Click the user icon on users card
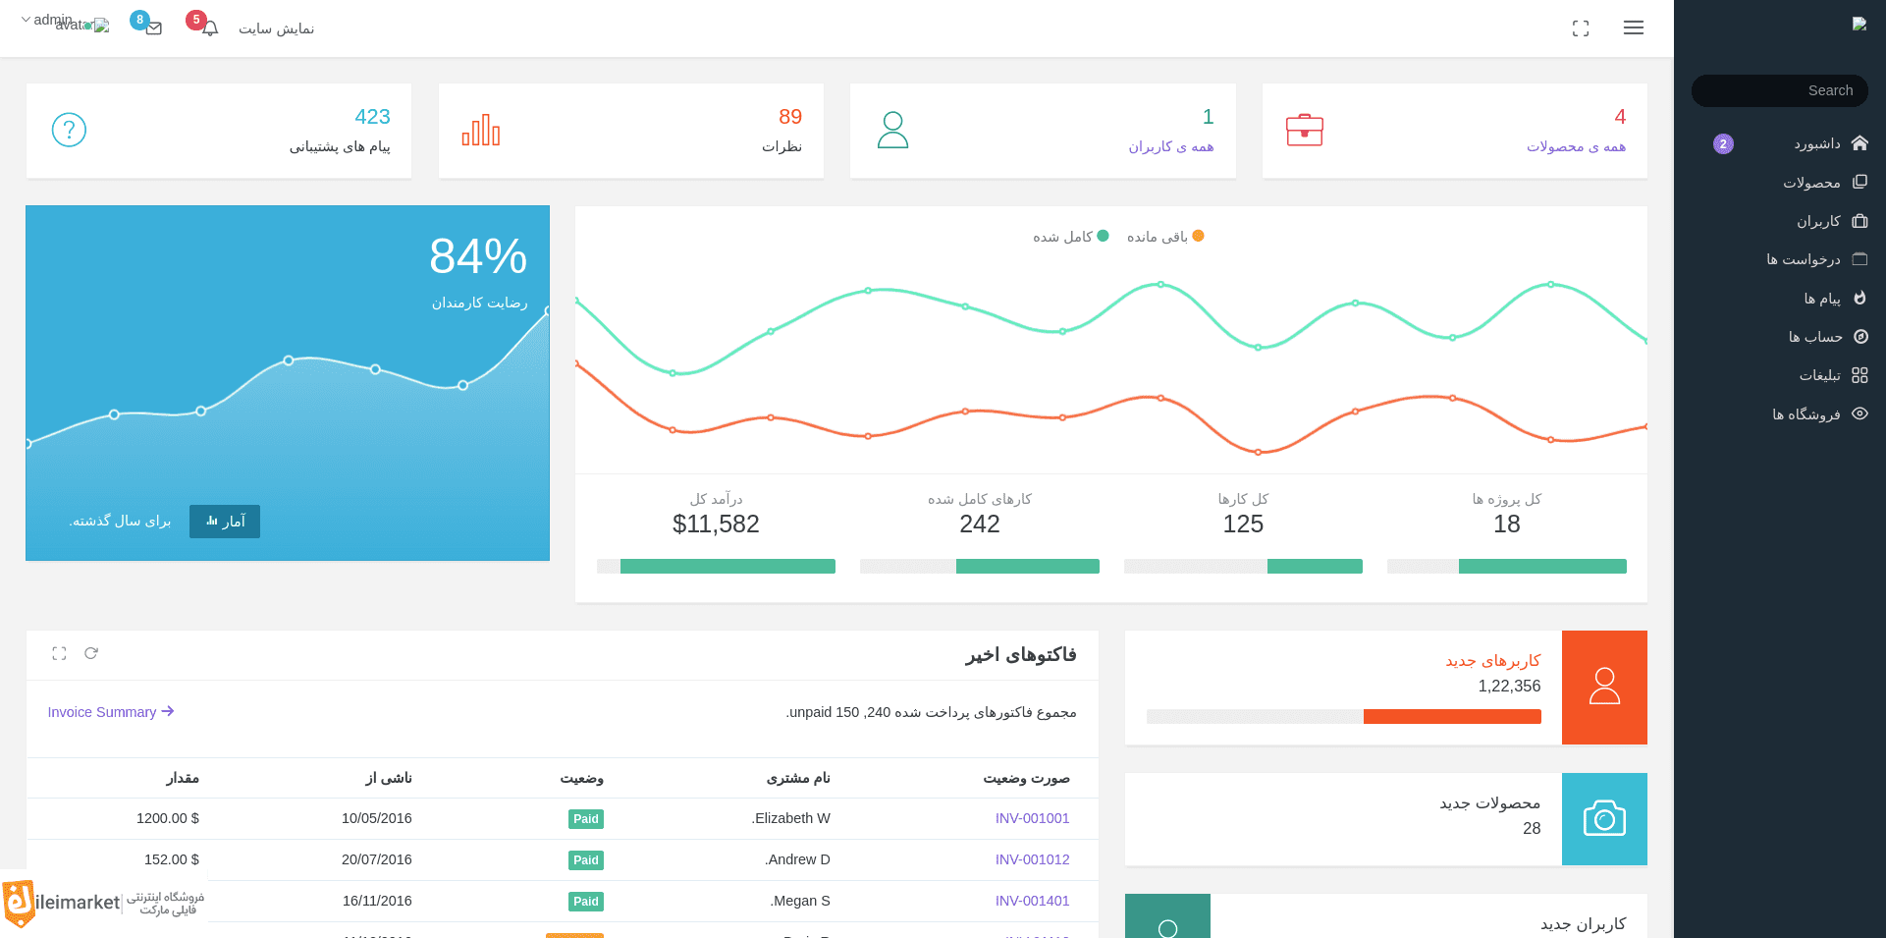This screenshot has height=938, width=1886. point(892,130)
